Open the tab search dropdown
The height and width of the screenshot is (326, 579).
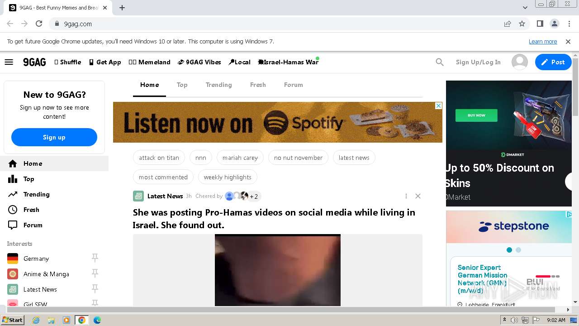tap(525, 7)
